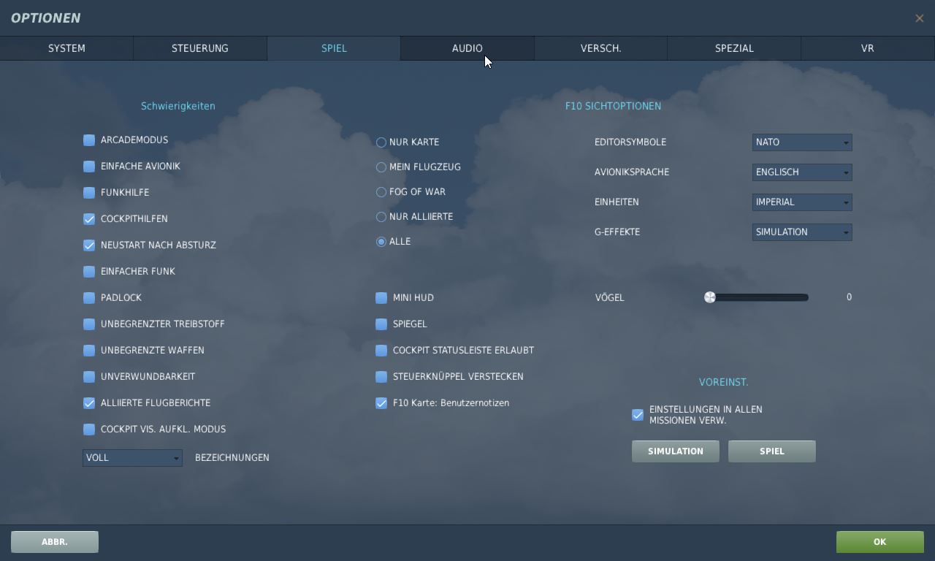Uncheck NEUSTART NACH ABSTURZ
The width and height of the screenshot is (935, 561).
coord(89,245)
